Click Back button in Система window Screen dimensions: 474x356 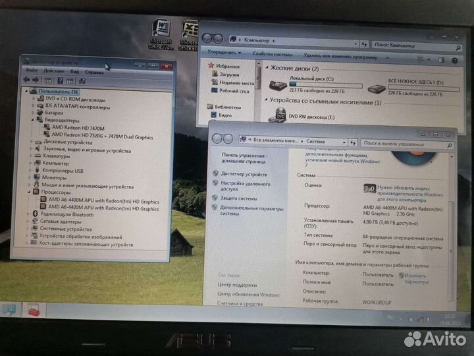point(217,138)
